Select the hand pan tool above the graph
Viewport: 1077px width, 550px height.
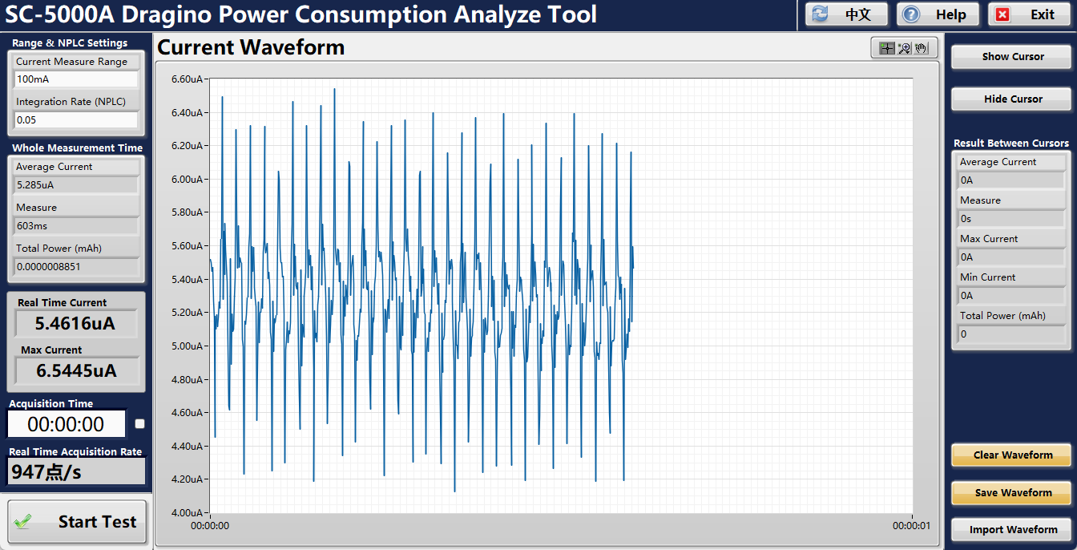pos(921,48)
